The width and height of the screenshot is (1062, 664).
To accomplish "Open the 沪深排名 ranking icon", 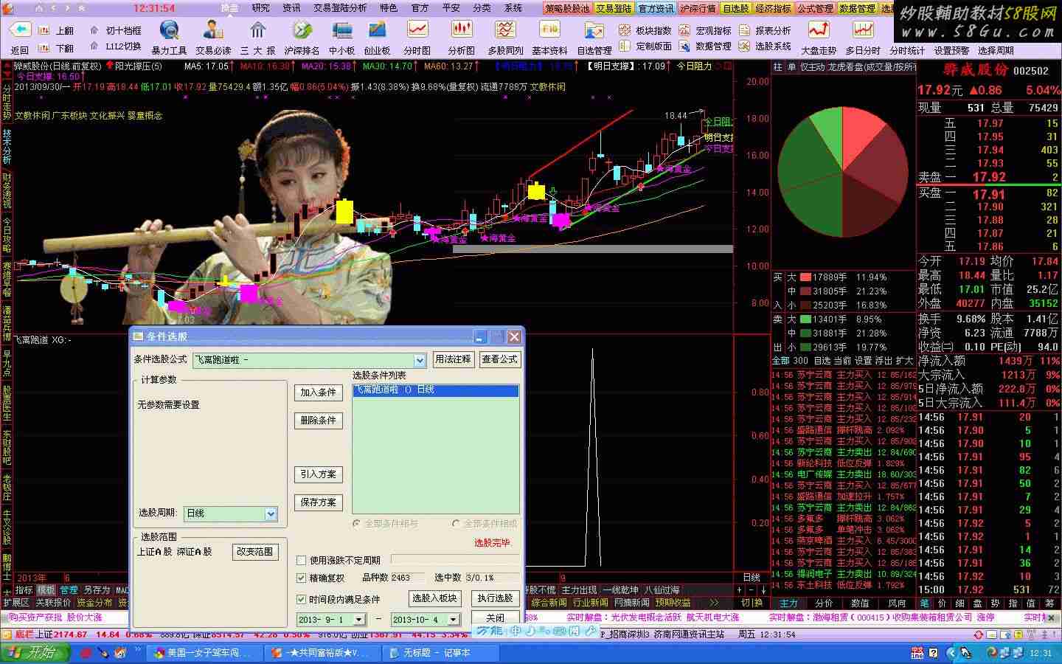I will [x=302, y=30].
